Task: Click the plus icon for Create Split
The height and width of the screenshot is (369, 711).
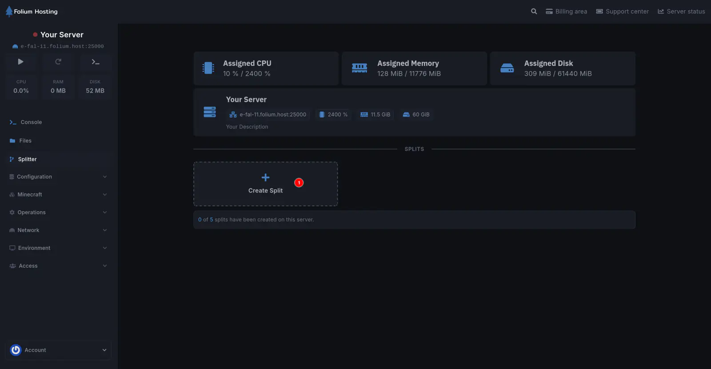Action: click(265, 177)
